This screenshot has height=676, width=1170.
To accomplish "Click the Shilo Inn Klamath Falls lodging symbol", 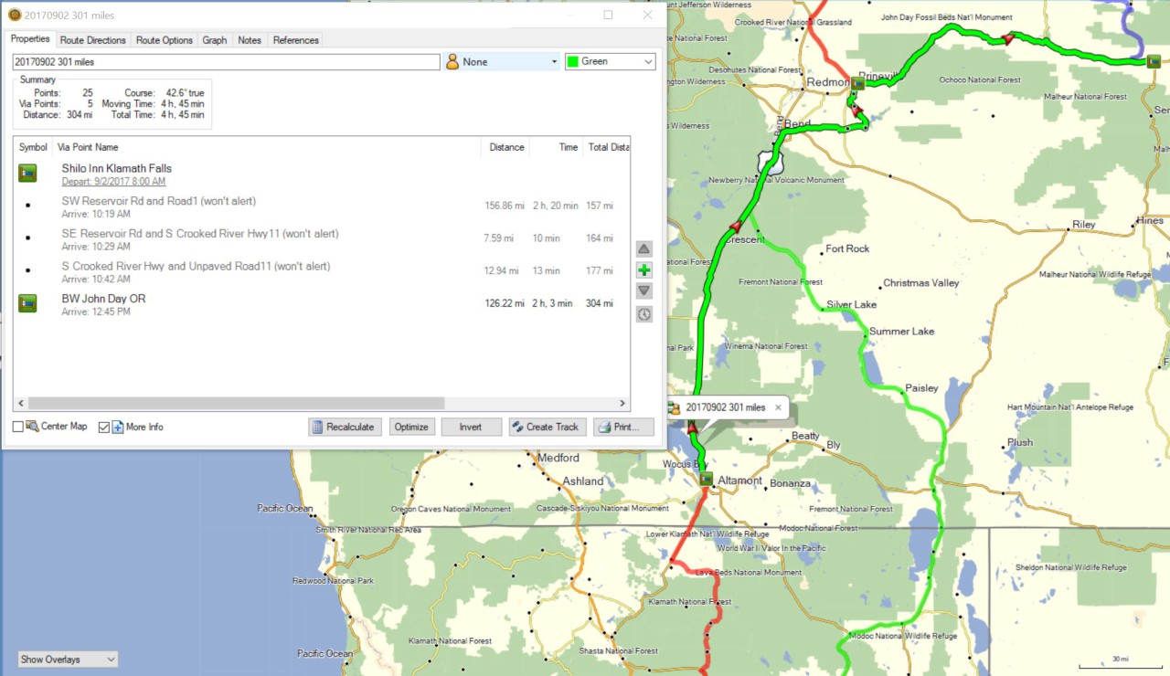I will [27, 174].
